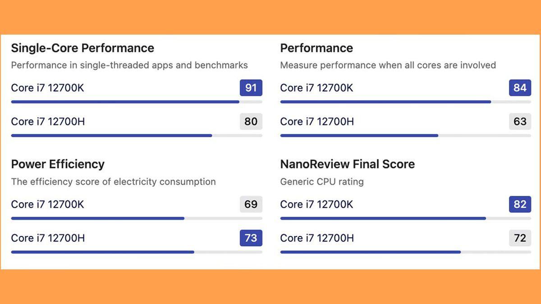Click the 12700K final score bar

(383, 218)
